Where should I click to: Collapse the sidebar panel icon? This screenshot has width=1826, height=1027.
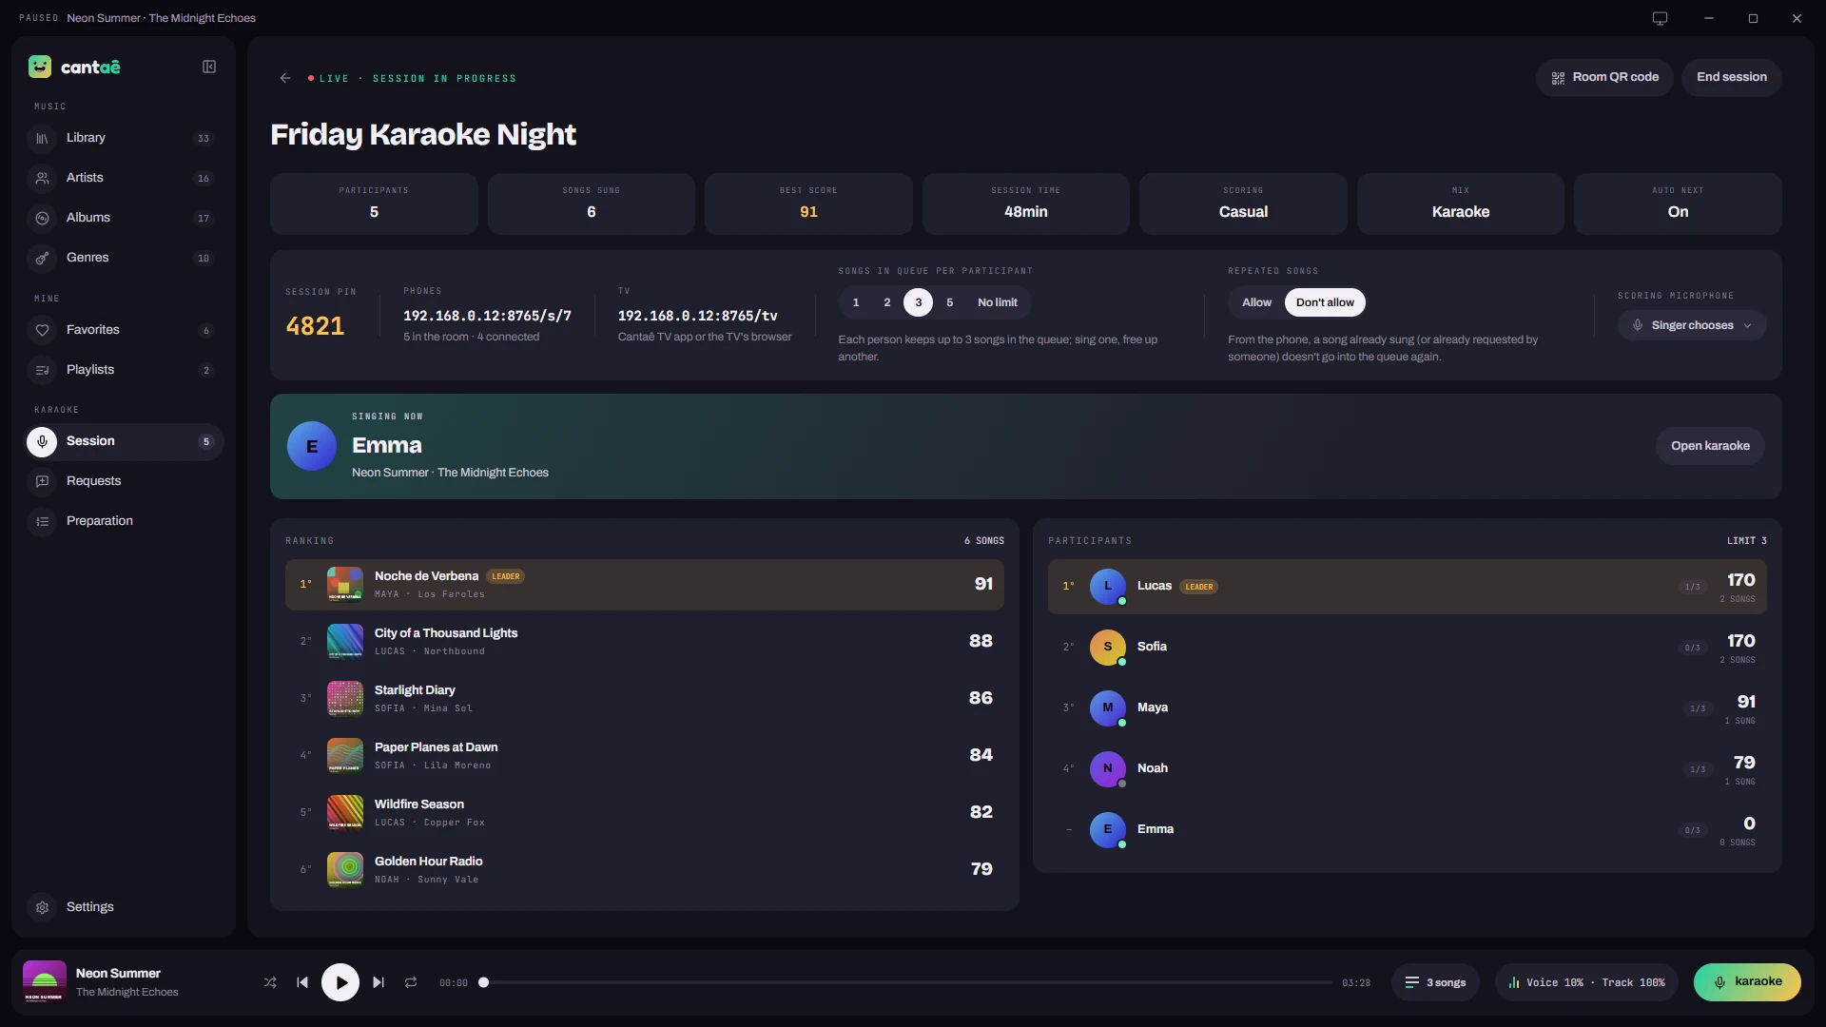(209, 67)
